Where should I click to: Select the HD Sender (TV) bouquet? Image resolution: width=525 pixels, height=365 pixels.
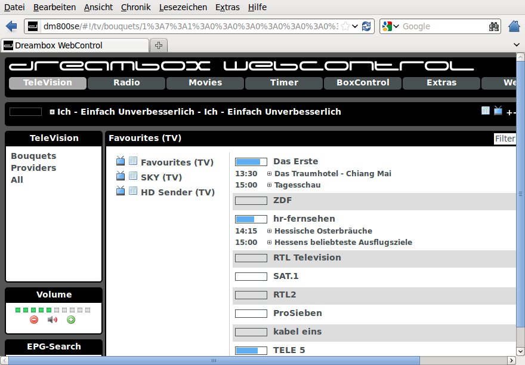click(178, 192)
